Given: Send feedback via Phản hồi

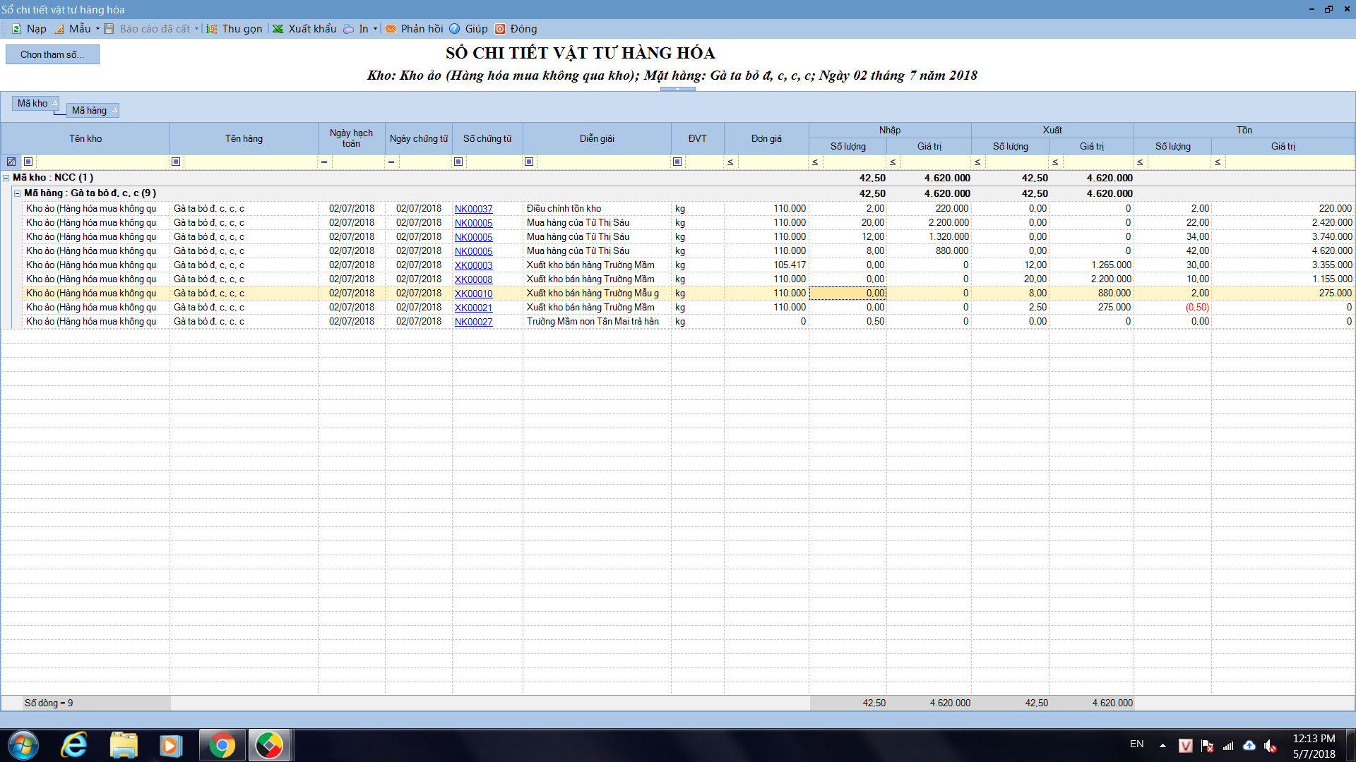Looking at the screenshot, I should [x=414, y=29].
